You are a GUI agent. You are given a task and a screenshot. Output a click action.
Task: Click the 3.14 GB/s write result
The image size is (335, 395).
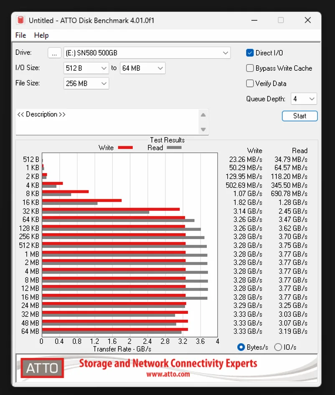click(248, 211)
